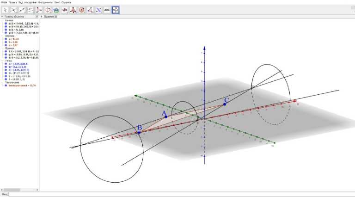Viewport: 355px width, 197px height.
Task: Select the triangle value text row
Action: (x=22, y=86)
